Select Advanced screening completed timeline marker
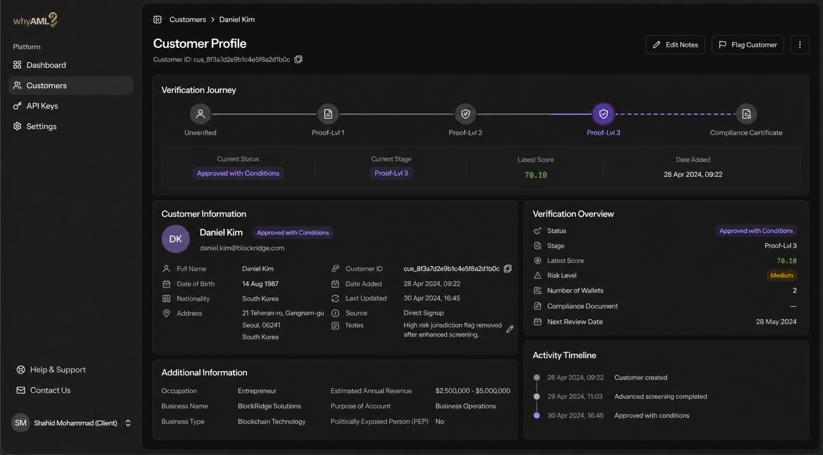 coord(536,396)
